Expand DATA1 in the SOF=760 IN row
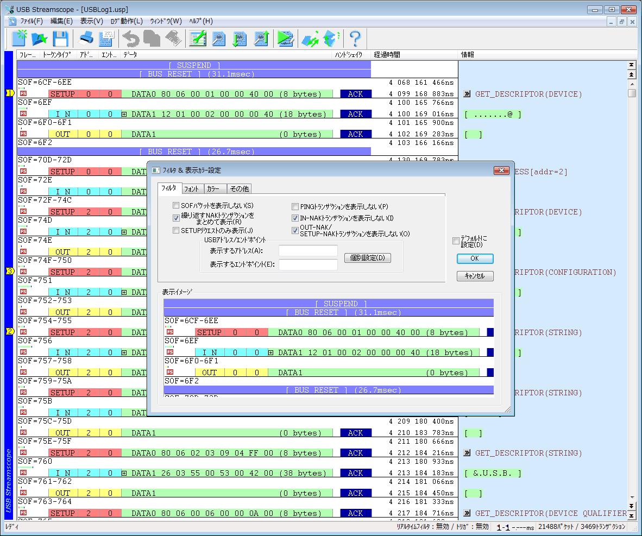The width and height of the screenshot is (642, 536). click(x=124, y=474)
